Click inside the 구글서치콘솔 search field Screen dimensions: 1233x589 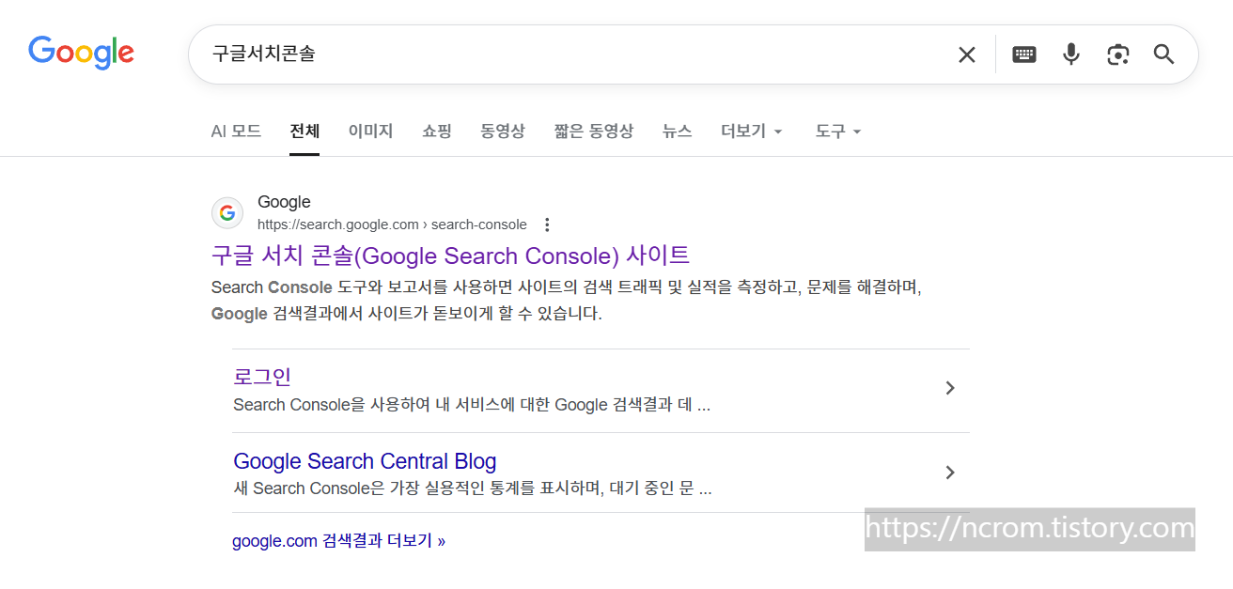573,54
